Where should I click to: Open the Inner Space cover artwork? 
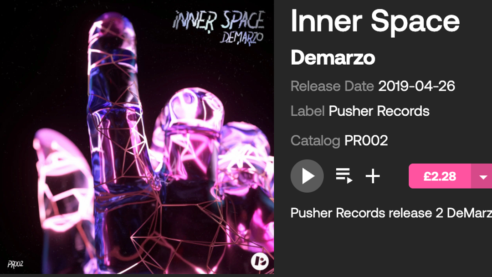tap(137, 137)
